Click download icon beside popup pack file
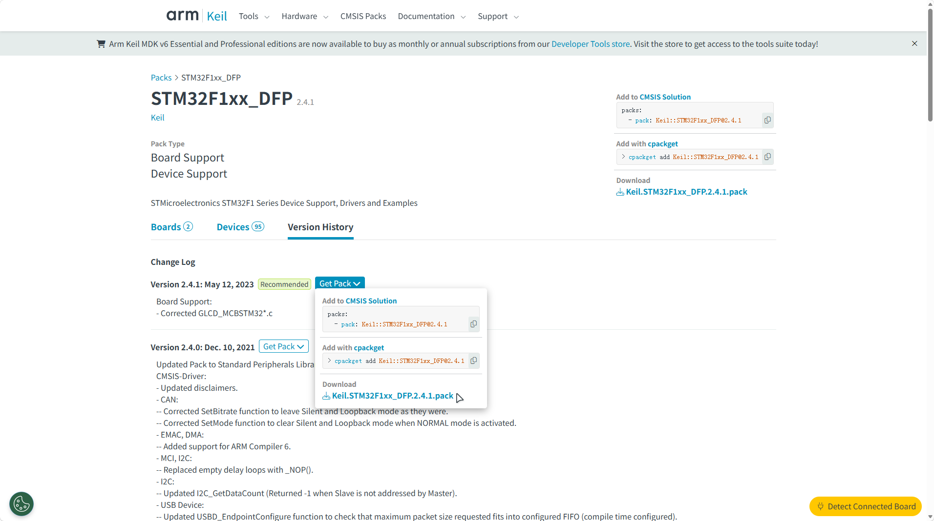This screenshot has width=934, height=521. 326,396
